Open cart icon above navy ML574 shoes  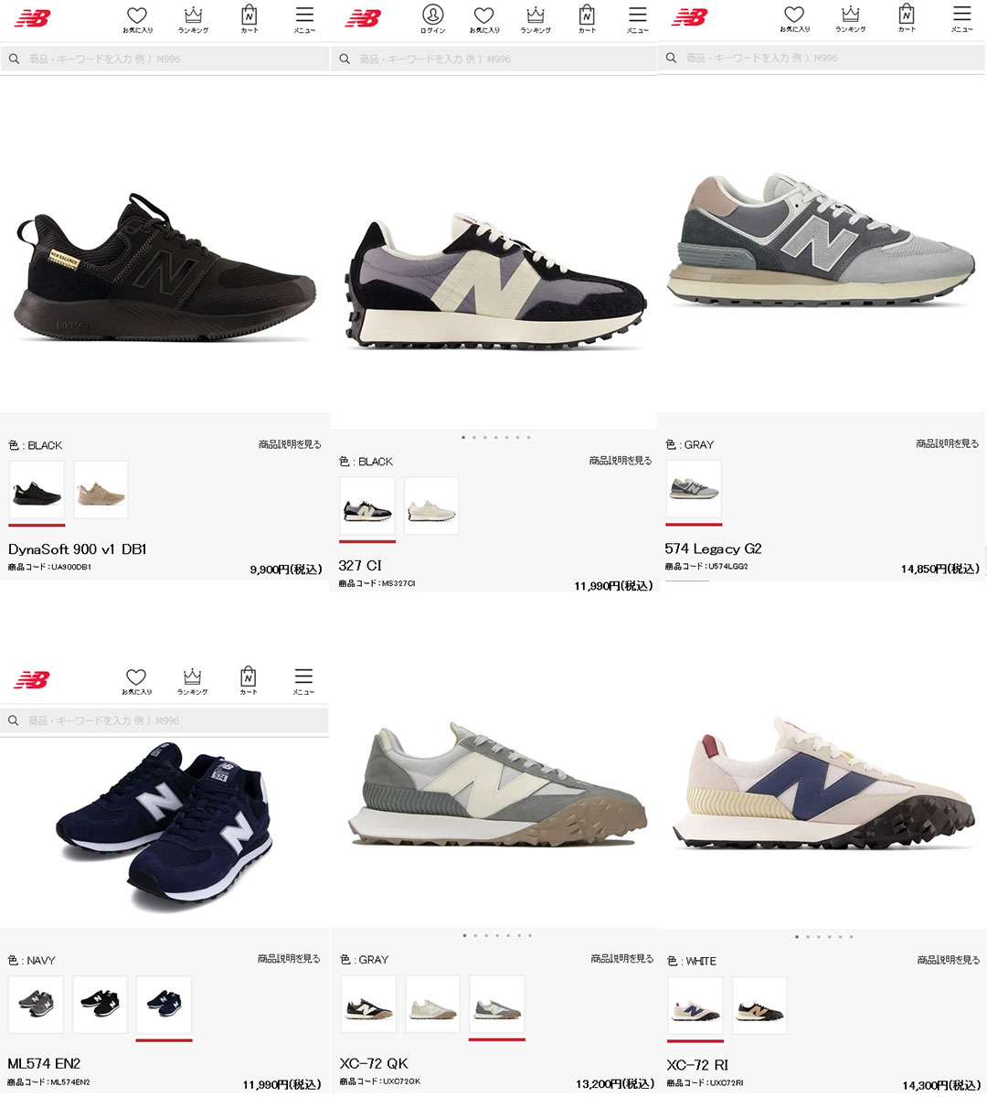coord(249,681)
